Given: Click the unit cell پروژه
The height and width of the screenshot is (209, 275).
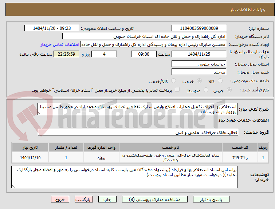Looking at the screenshot, I should pyautogui.click(x=101, y=158).
